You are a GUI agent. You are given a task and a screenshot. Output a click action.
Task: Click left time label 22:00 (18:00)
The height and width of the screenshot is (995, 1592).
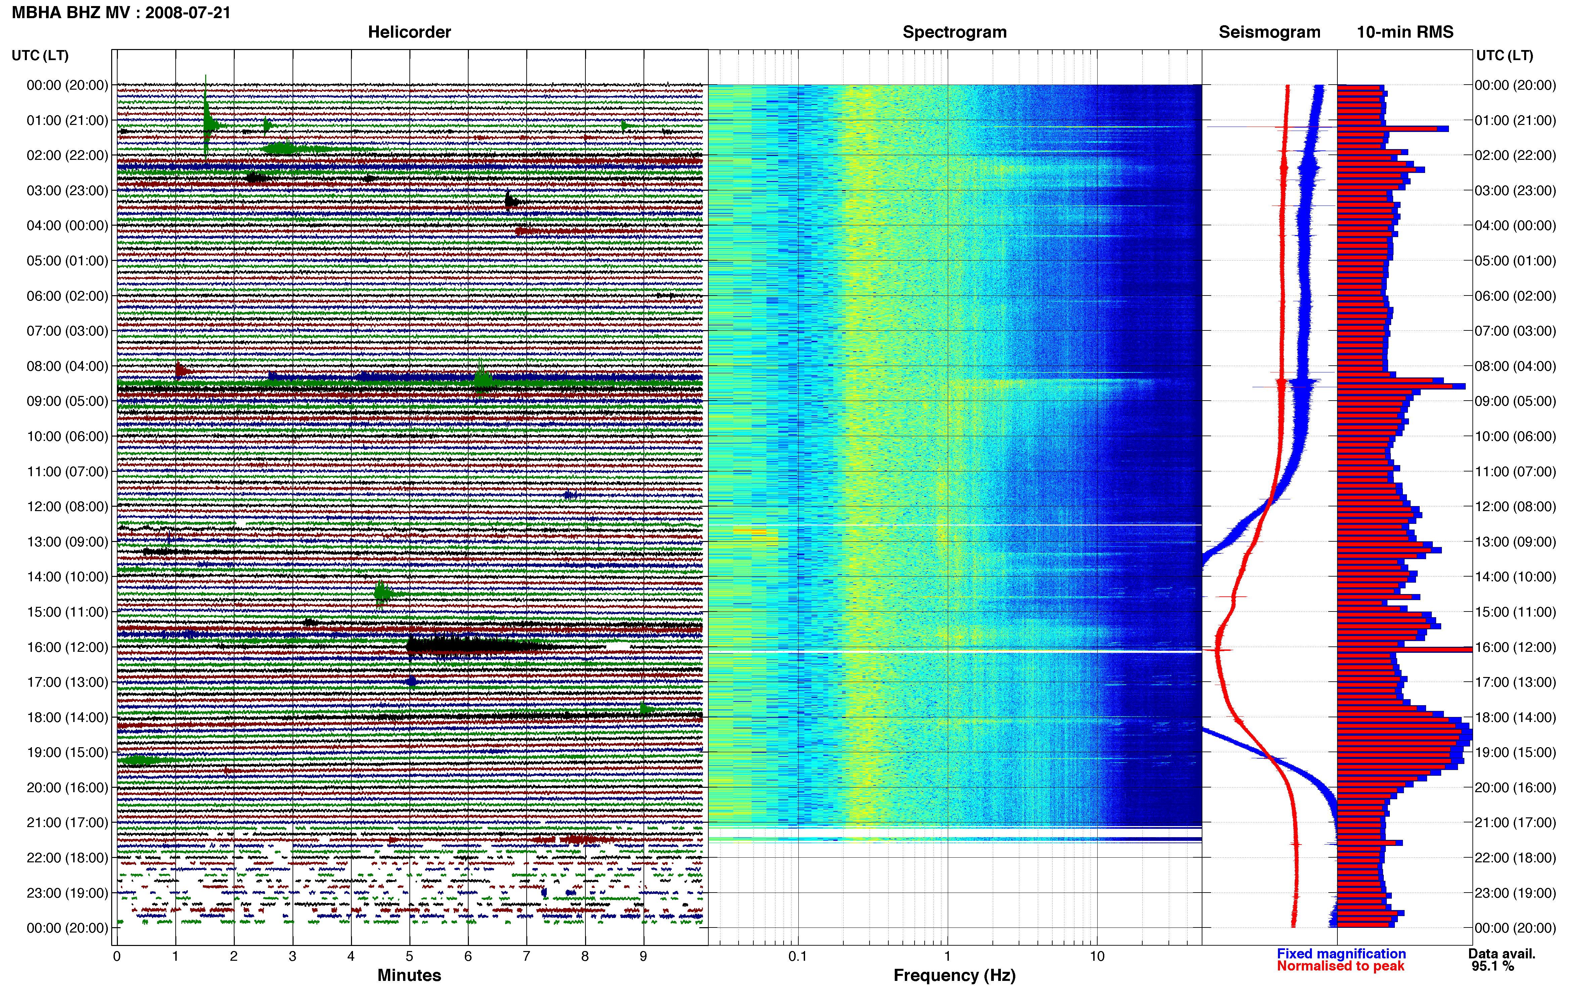[67, 858]
